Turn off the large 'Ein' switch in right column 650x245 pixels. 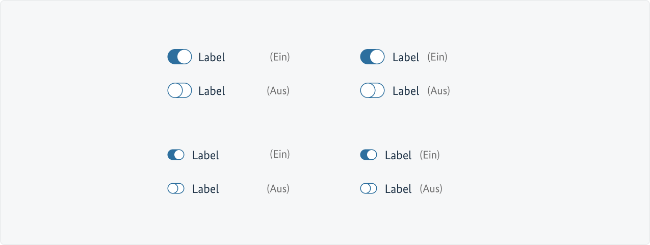pos(372,57)
